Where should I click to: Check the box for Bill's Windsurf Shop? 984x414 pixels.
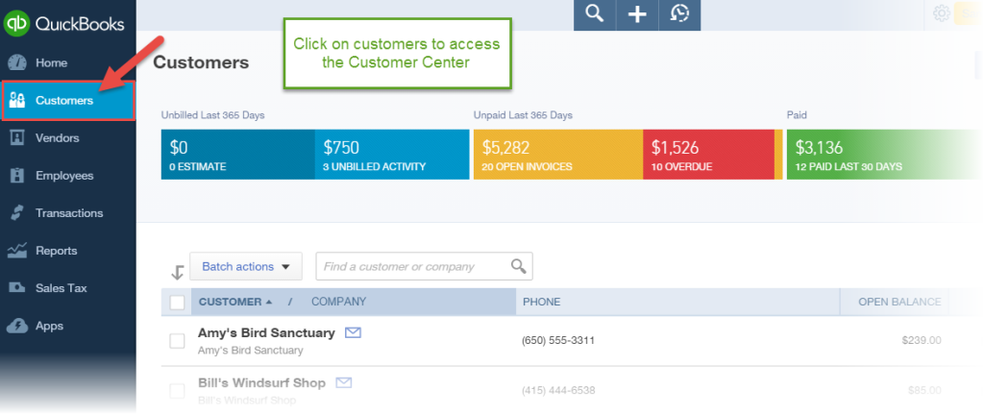[x=177, y=391]
